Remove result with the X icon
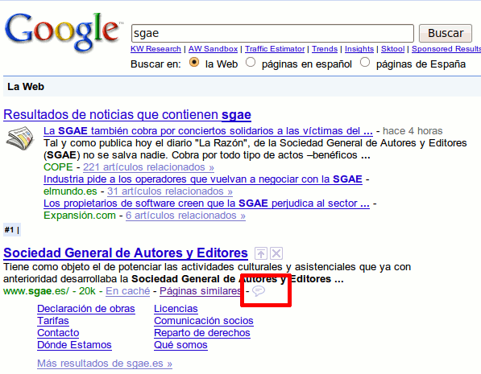 tap(276, 253)
